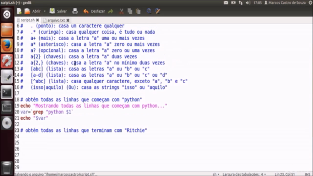Click the [^abc] (lista) comment line

coord(104,81)
